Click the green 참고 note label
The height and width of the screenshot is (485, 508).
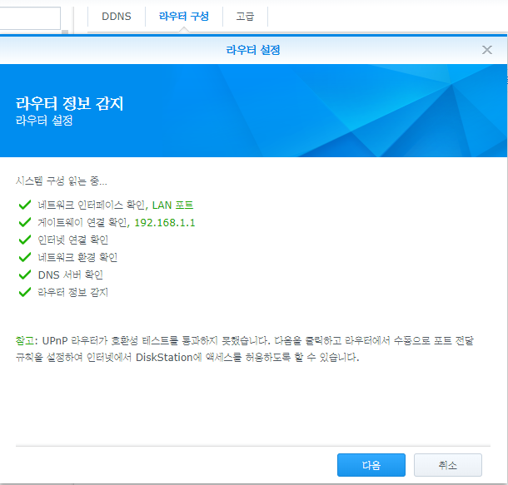point(25,341)
